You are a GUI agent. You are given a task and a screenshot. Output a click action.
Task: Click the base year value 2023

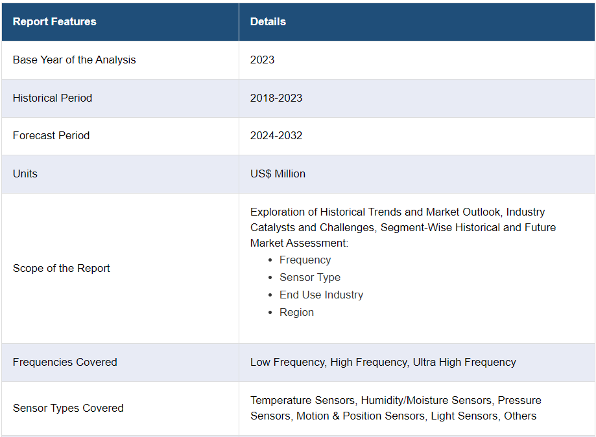coord(262,60)
